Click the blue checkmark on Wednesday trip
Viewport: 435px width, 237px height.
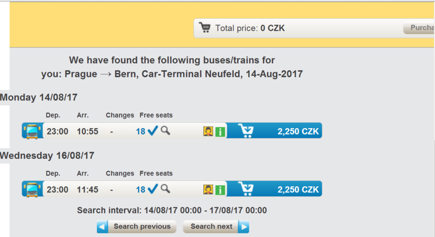(x=153, y=189)
